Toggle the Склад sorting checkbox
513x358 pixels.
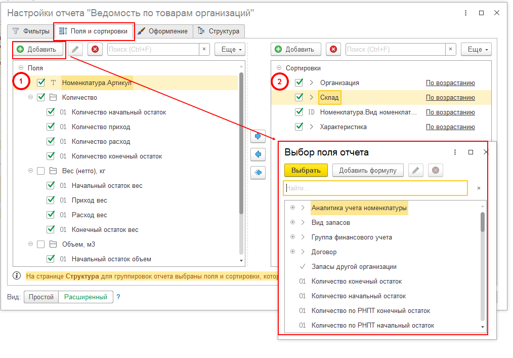click(x=299, y=97)
